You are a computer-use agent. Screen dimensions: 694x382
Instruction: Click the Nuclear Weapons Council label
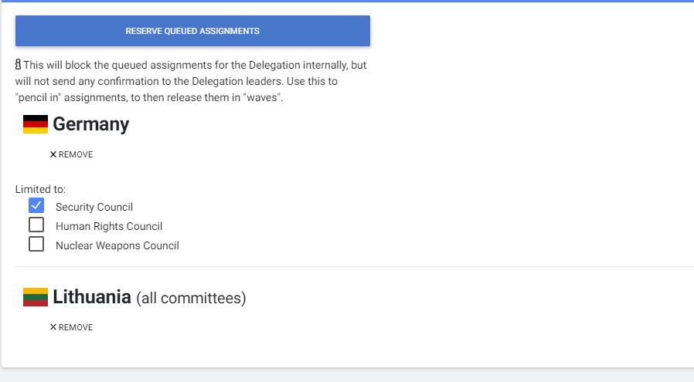[x=117, y=245]
